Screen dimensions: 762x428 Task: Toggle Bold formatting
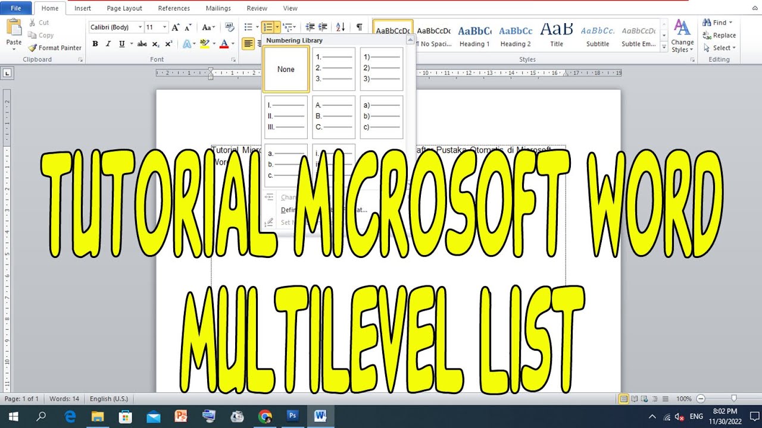pos(95,44)
